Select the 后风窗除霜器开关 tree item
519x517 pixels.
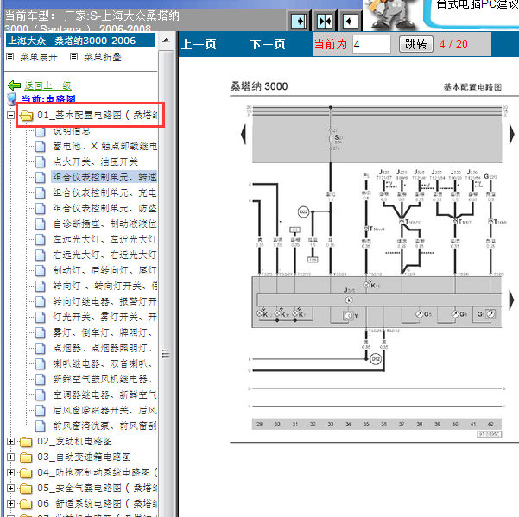pyautogui.click(x=104, y=410)
